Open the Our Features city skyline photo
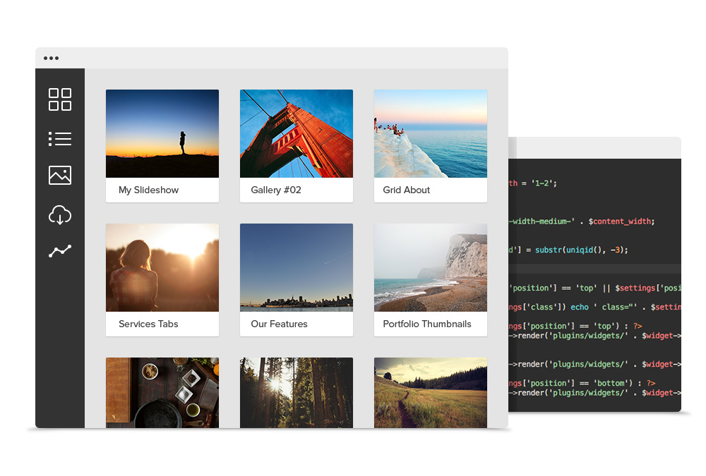706x476 pixels. click(297, 267)
